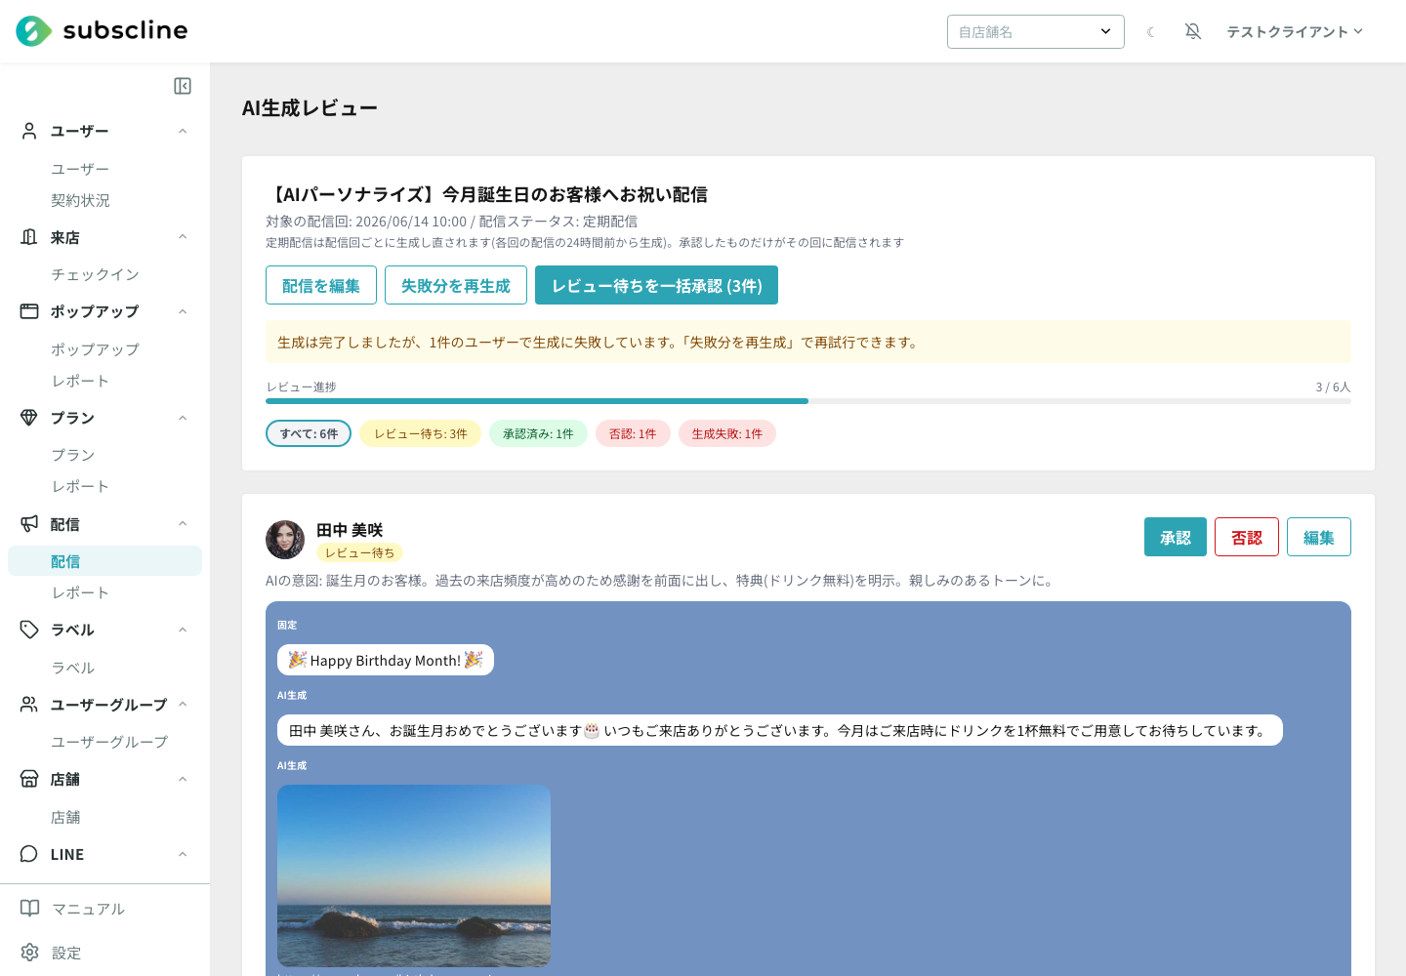Select レビュー待ち: 3件 filter chip
The height and width of the screenshot is (976, 1406).
coord(420,433)
